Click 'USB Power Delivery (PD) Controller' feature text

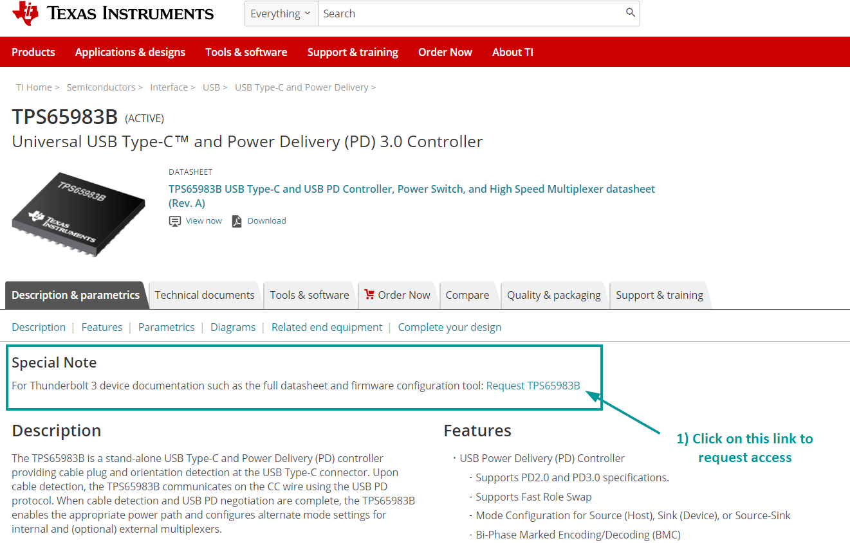[542, 458]
